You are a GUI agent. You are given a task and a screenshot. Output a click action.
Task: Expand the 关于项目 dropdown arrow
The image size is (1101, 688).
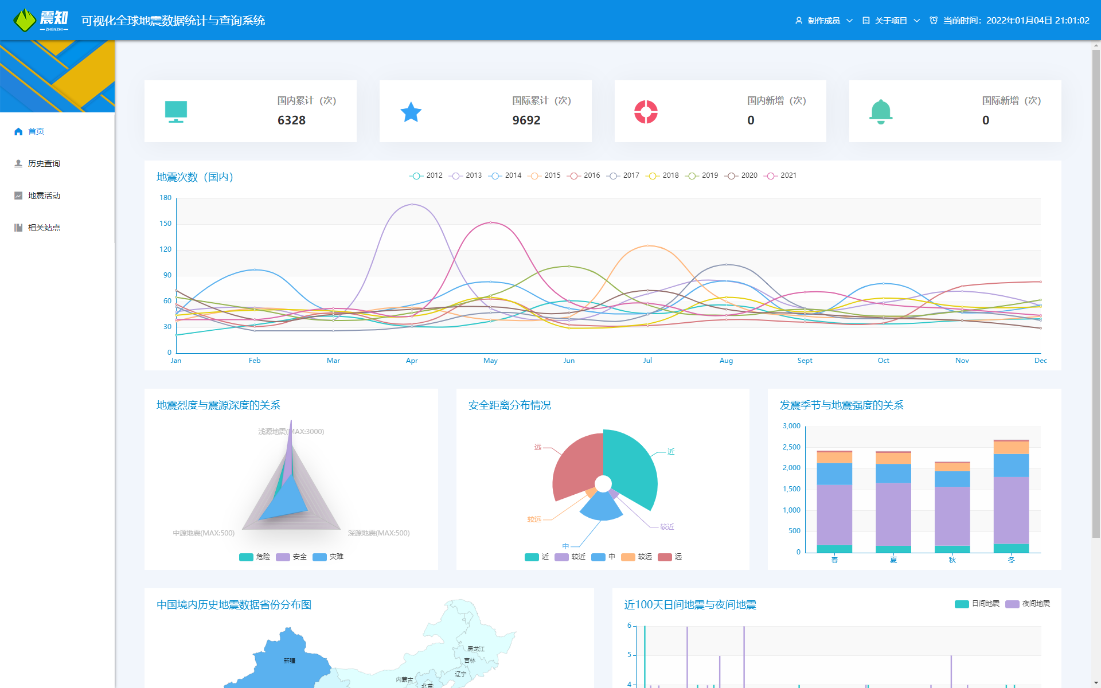click(917, 21)
